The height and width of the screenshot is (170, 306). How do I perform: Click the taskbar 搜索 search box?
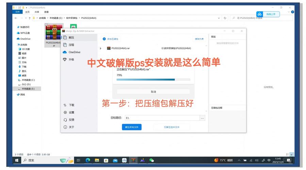tap(47, 160)
